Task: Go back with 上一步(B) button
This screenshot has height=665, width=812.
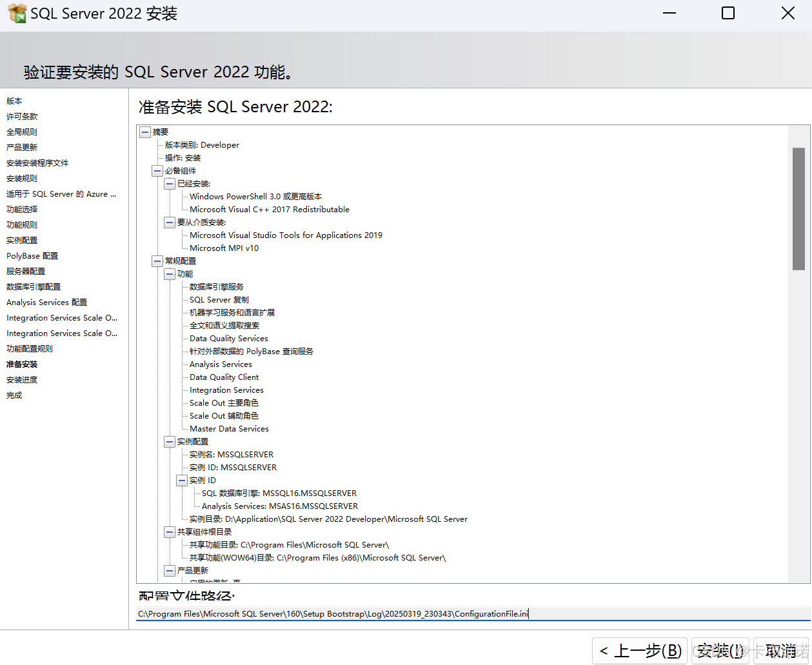Action: (x=639, y=651)
